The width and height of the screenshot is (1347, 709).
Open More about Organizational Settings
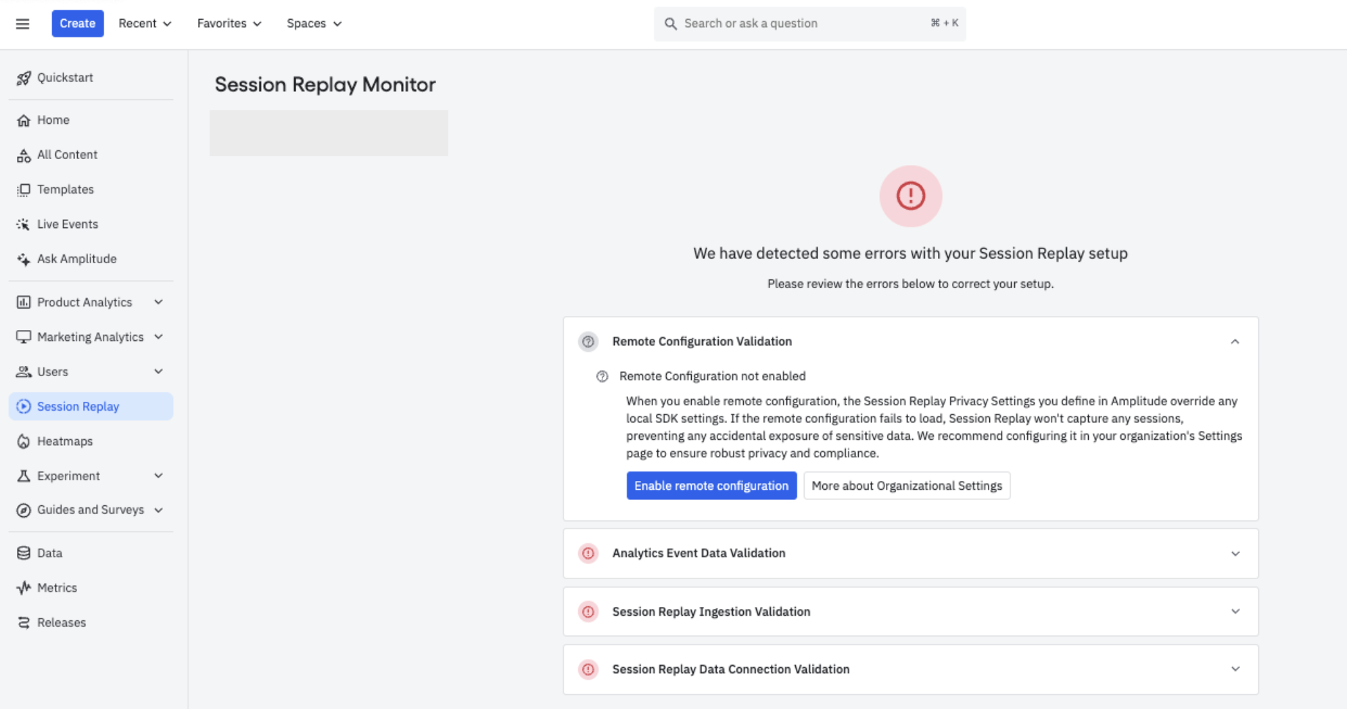pyautogui.click(x=906, y=486)
